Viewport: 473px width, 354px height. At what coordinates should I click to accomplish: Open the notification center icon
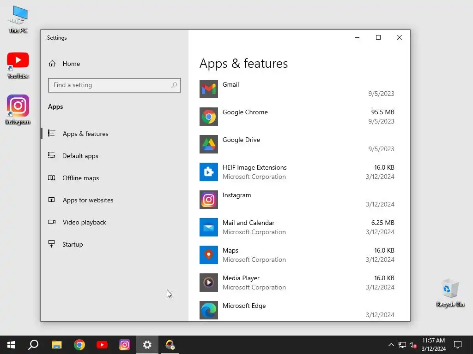point(458,345)
